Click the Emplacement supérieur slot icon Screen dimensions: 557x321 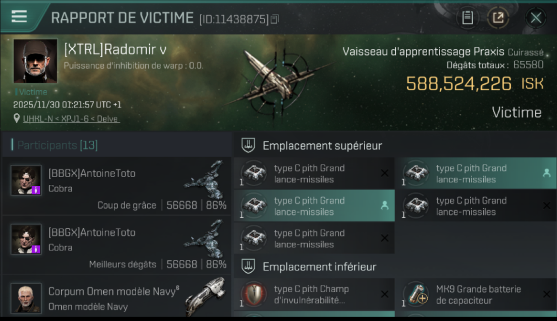(x=248, y=146)
